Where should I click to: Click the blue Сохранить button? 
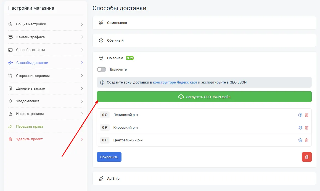[x=109, y=157]
